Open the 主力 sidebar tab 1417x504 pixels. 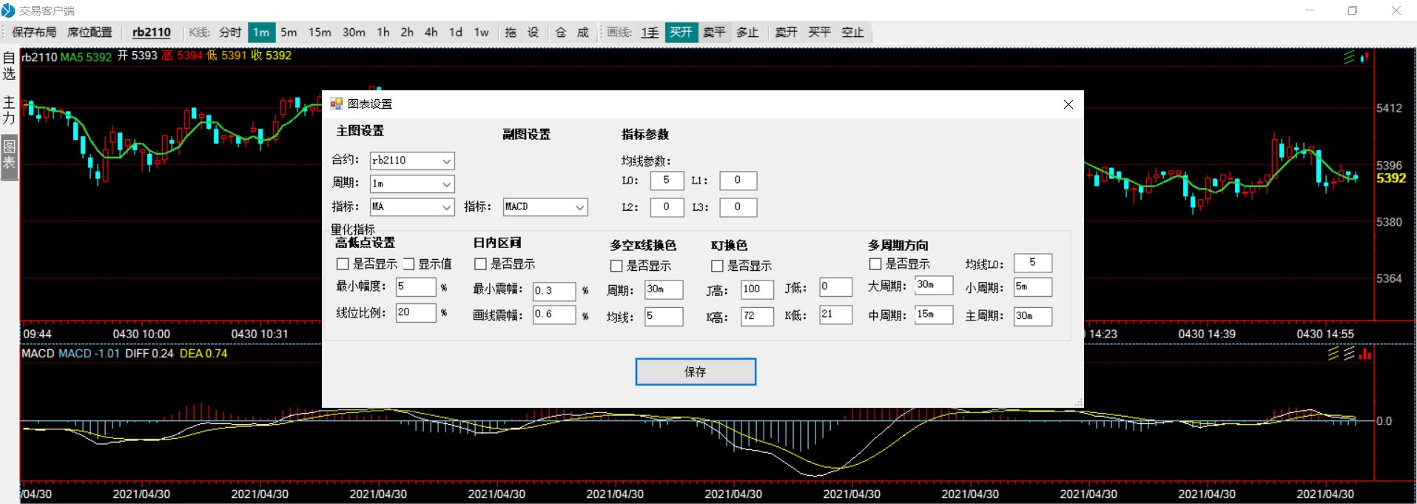[9, 110]
